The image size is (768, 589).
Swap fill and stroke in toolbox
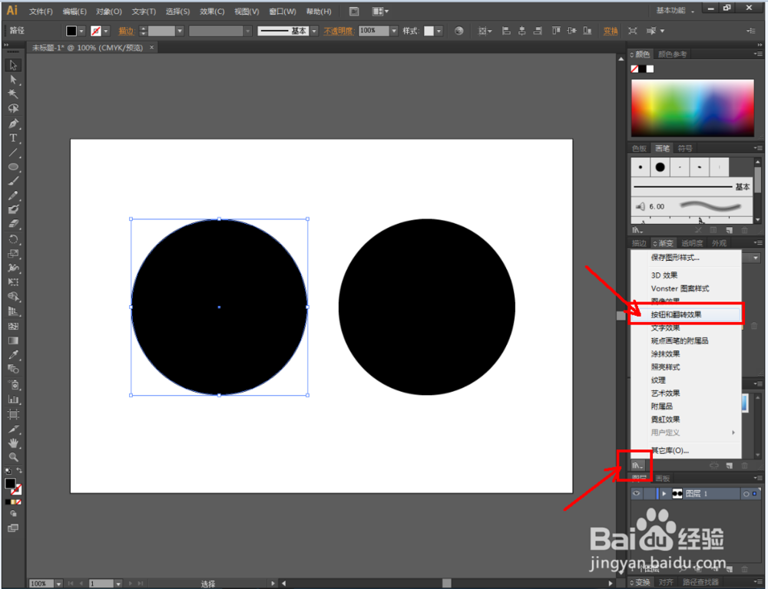coord(19,471)
